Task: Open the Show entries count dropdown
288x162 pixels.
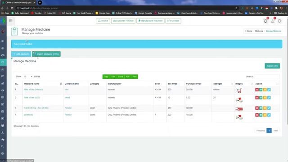Action: pyautogui.click(x=28, y=76)
